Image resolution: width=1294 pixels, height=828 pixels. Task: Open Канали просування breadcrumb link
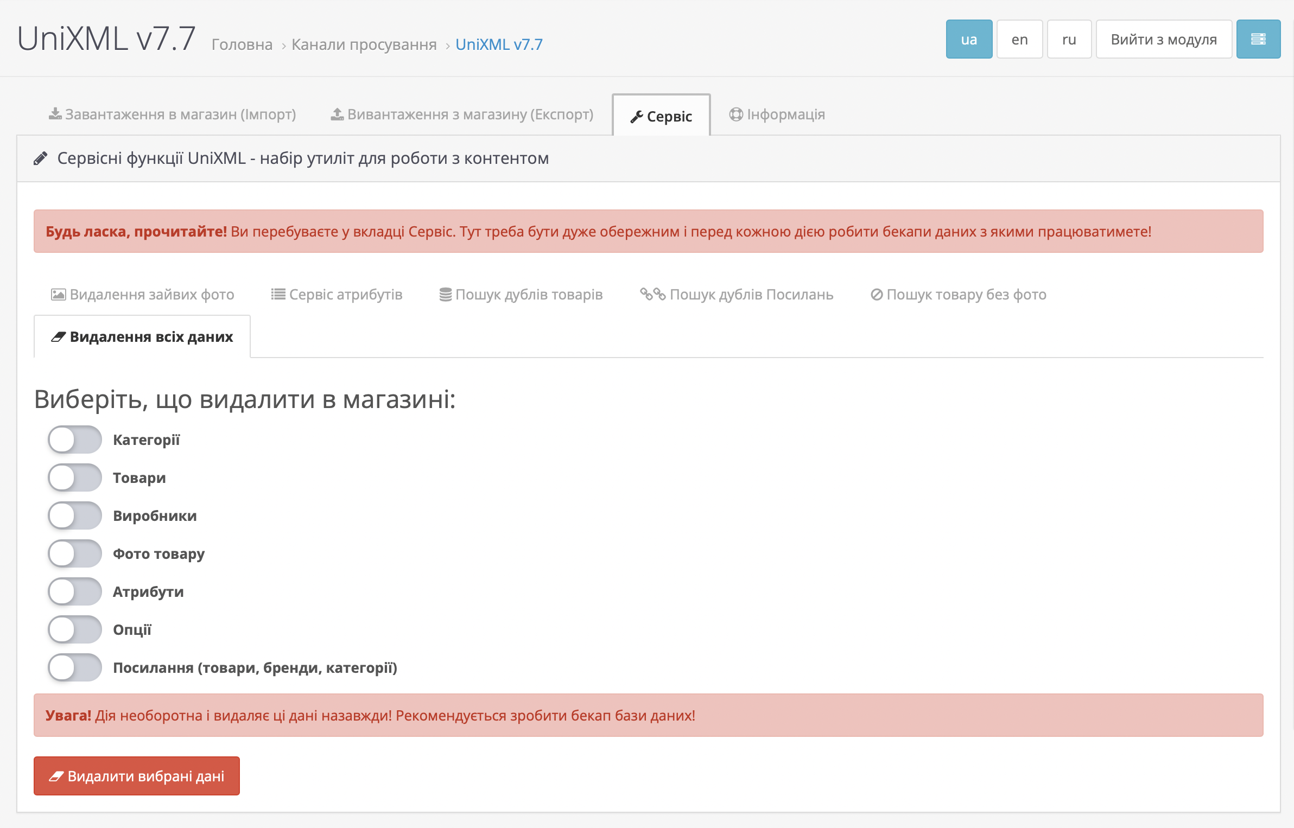tap(364, 44)
